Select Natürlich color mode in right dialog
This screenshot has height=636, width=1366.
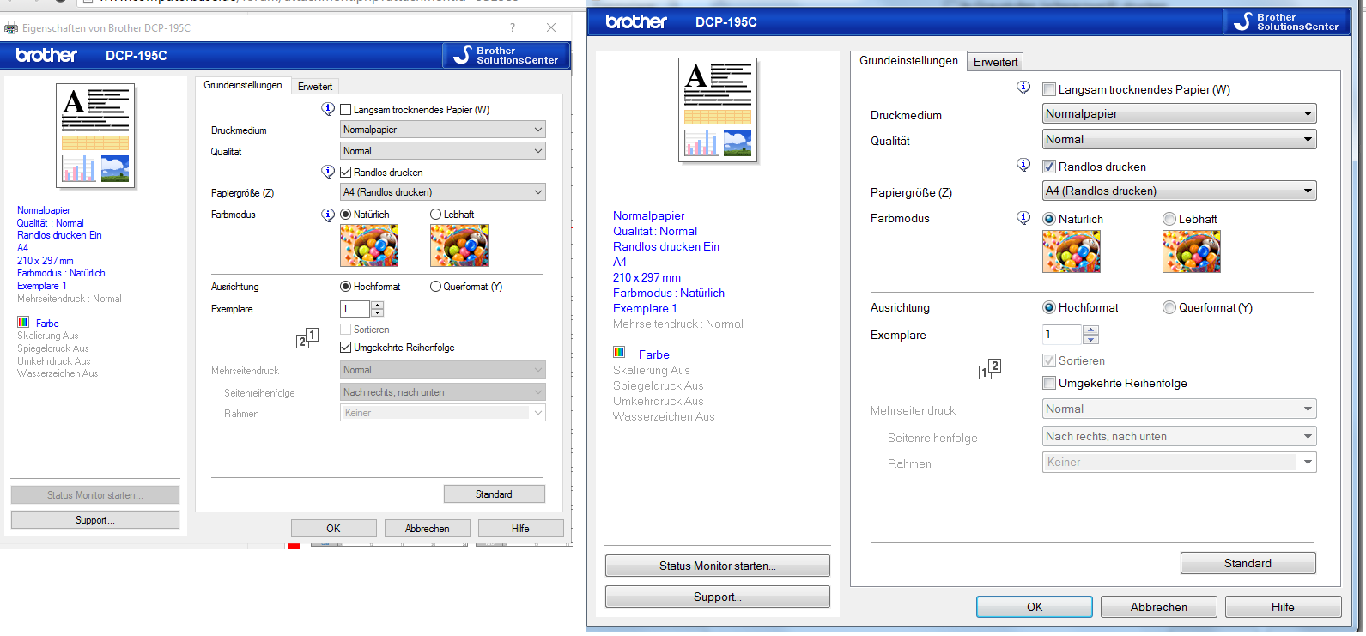coord(1049,219)
